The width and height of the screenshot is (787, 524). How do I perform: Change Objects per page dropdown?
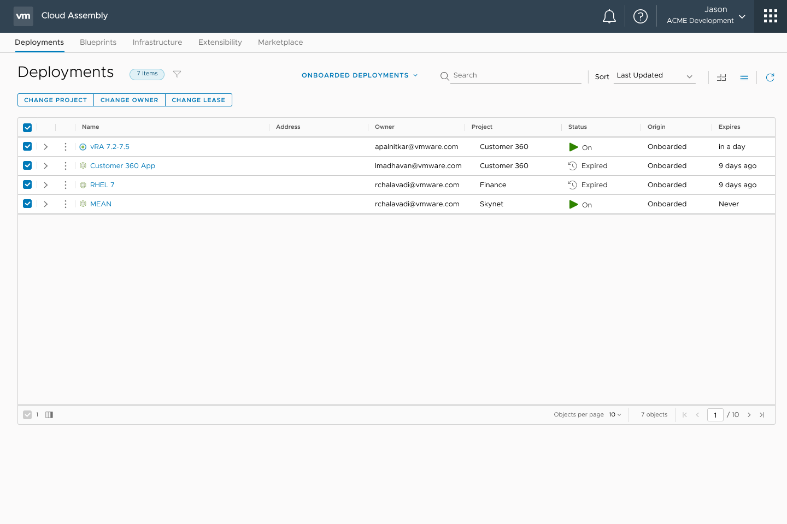tap(615, 415)
